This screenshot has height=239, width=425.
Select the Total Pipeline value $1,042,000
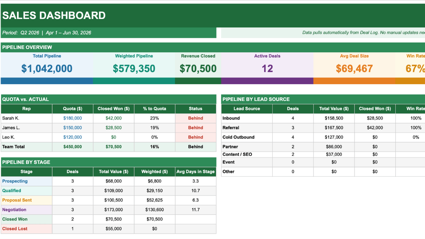click(x=47, y=68)
